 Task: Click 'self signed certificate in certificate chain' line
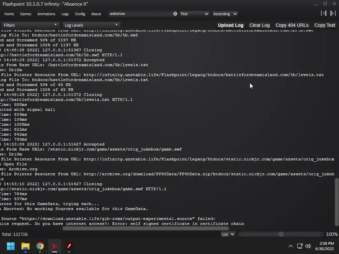(x=122, y=224)
